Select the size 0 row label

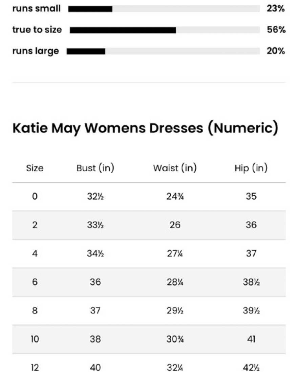point(35,196)
